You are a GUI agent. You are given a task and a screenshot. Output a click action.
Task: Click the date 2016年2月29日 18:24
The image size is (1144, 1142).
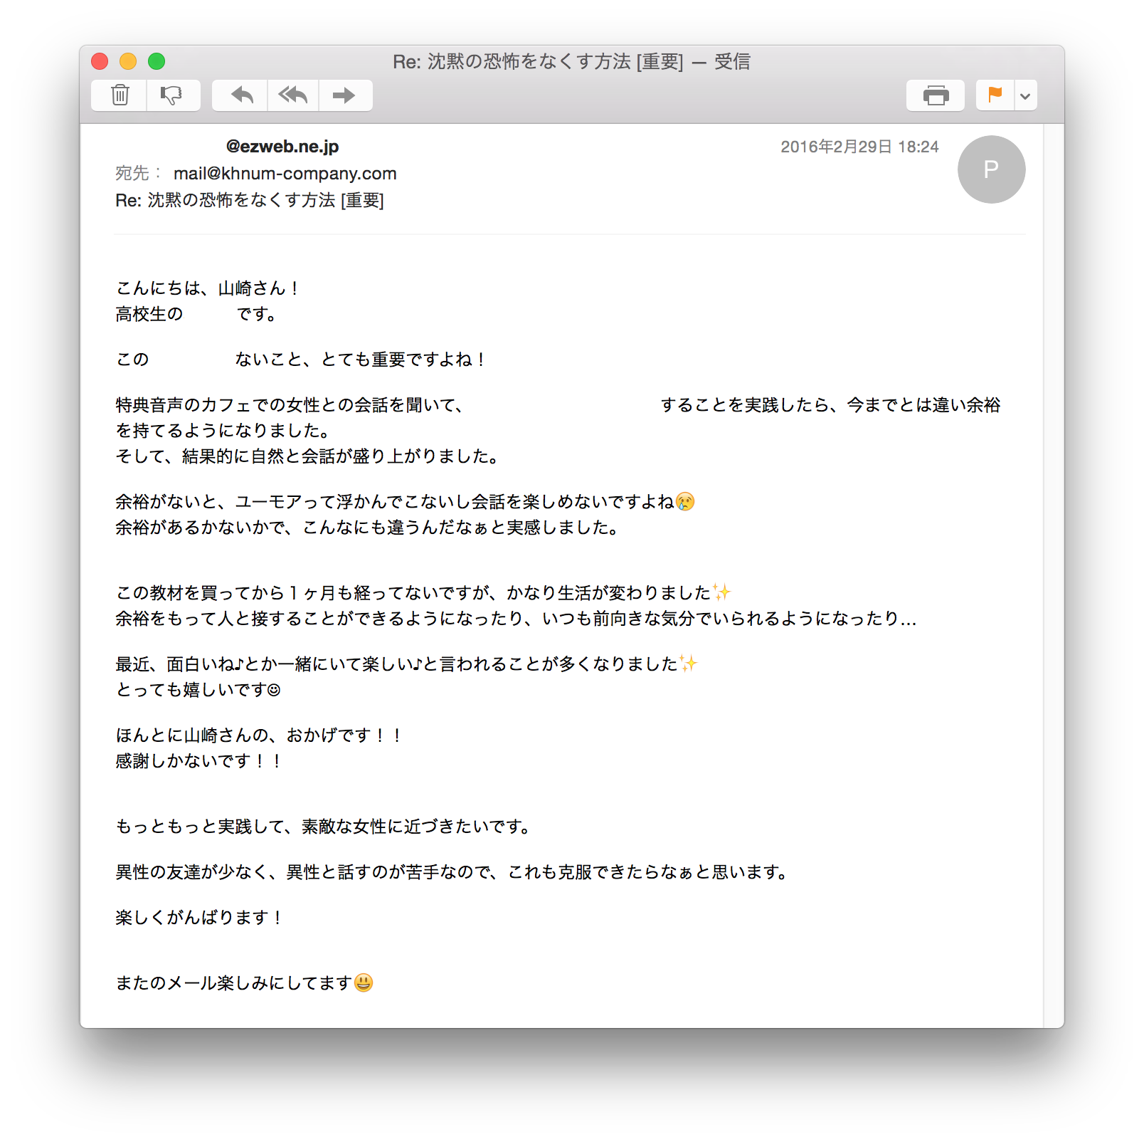tap(859, 147)
